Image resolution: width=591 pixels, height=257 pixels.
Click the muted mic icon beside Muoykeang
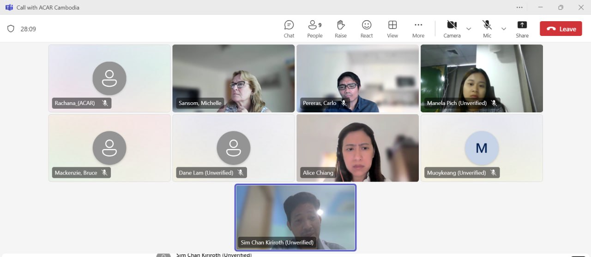494,173
